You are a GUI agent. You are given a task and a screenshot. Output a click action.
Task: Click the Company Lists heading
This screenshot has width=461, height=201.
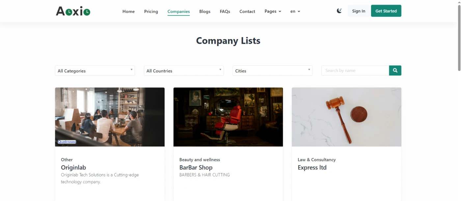coord(228,41)
